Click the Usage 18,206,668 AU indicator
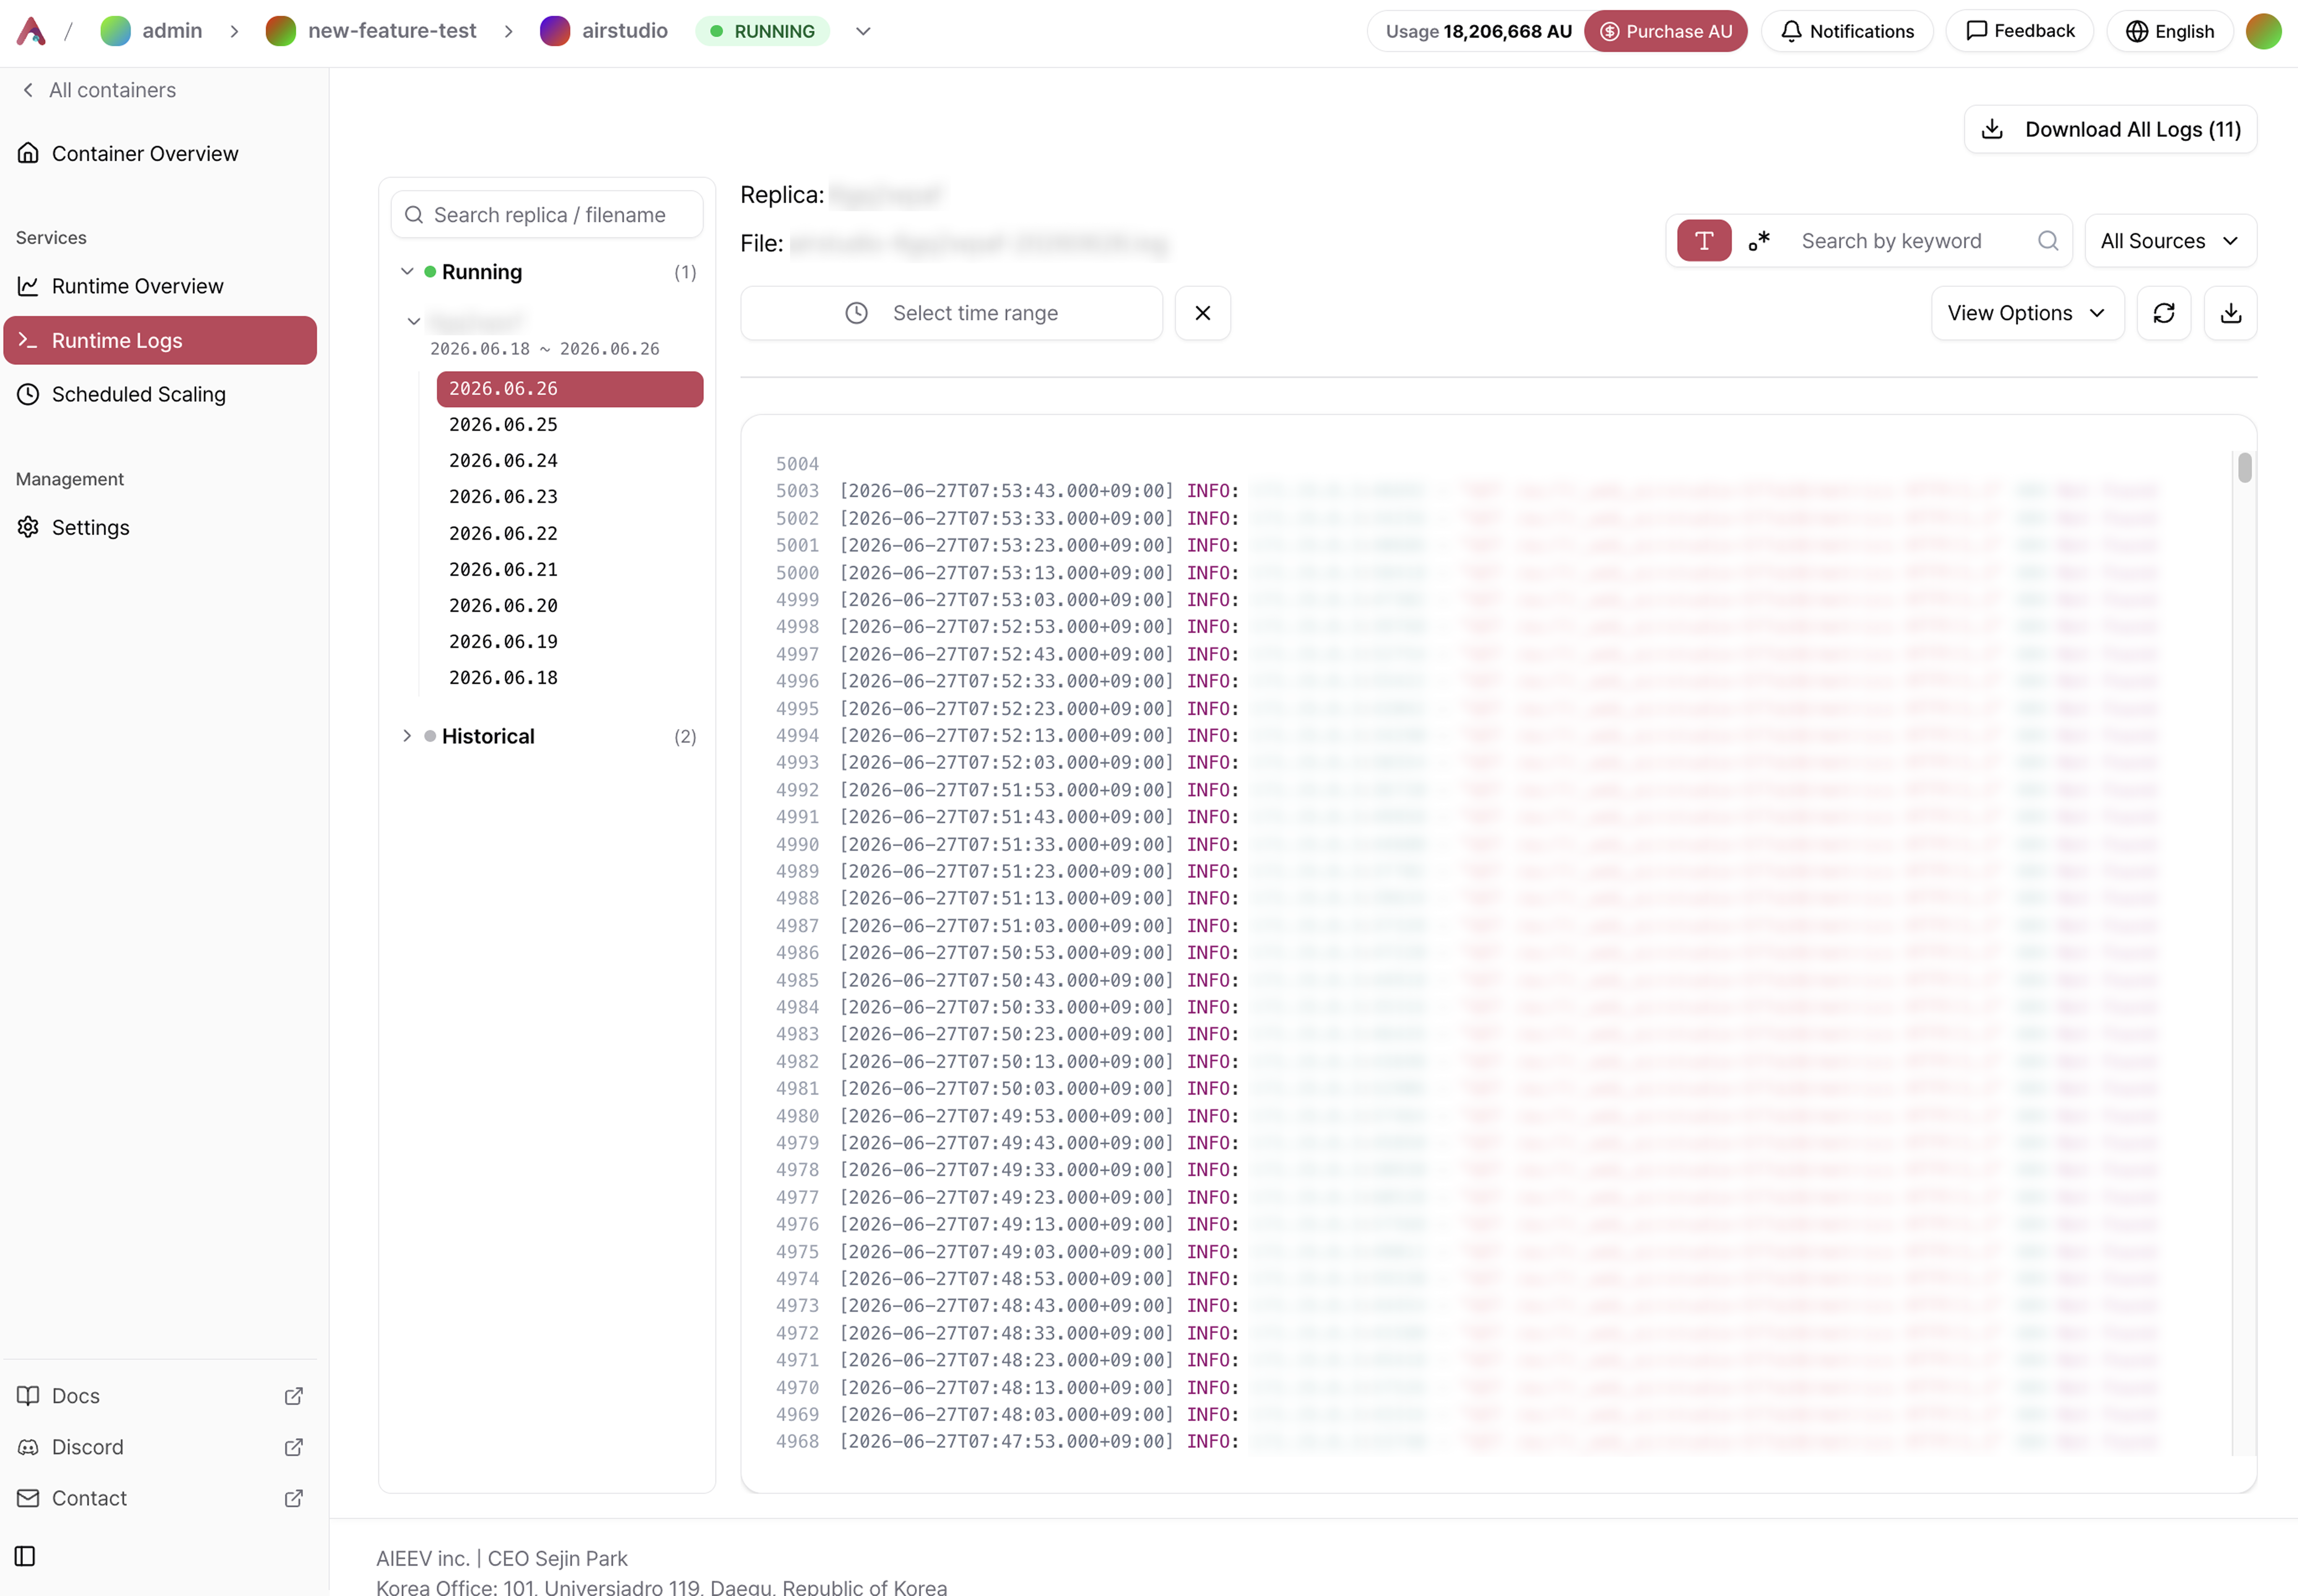 point(1479,31)
